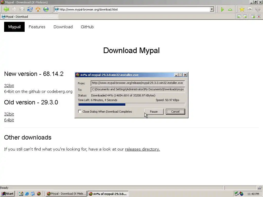Image resolution: width=263 pixels, height=197 pixels.
Task: Close current tab with red X
Action: click(259, 16)
